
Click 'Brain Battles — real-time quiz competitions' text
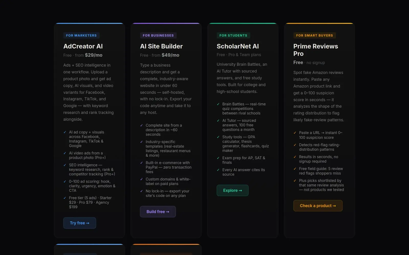pos(244,109)
